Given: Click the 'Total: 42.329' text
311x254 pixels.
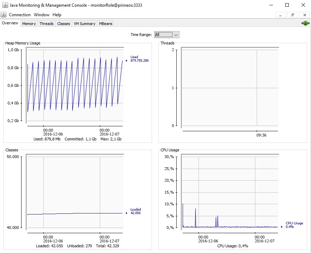Looking at the screenshot, I should click(x=108, y=246).
